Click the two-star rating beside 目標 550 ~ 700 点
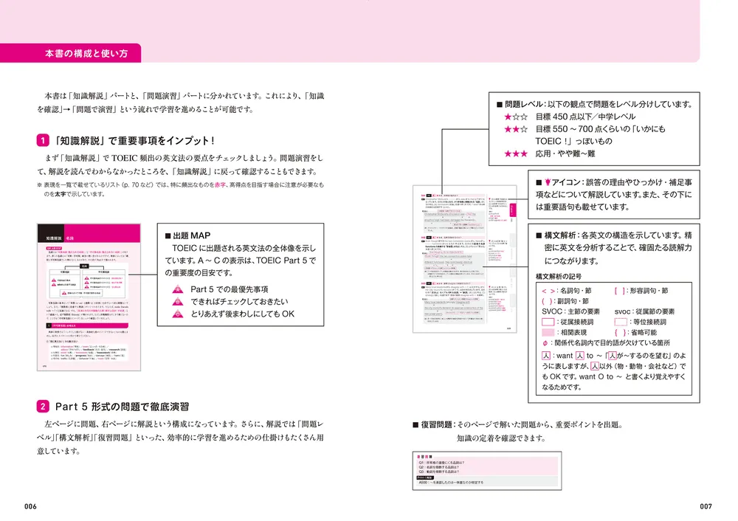The width and height of the screenshot is (738, 521). click(x=516, y=129)
